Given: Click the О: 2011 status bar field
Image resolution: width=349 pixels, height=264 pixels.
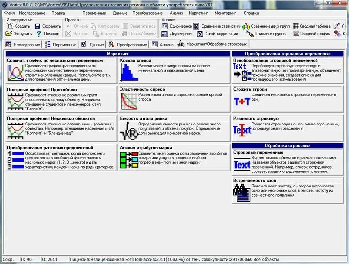Looking at the screenshot, I should (54, 259).
